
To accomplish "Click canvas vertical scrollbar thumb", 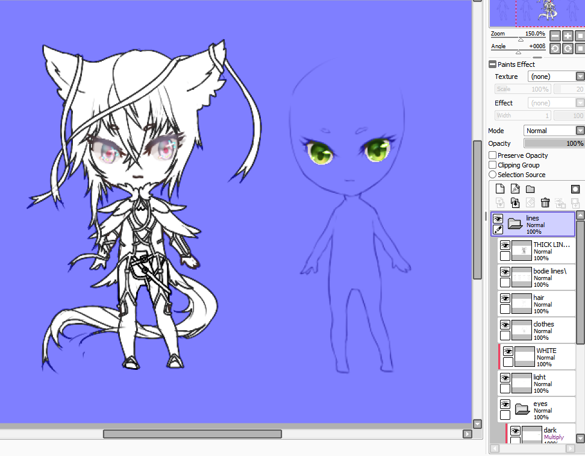I will [x=477, y=210].
